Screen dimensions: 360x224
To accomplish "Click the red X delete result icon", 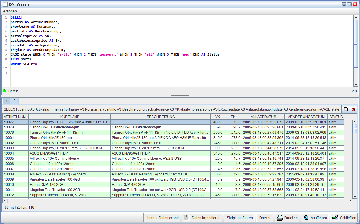I will point(354,109).
